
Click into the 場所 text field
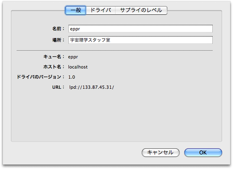[x=141, y=40]
